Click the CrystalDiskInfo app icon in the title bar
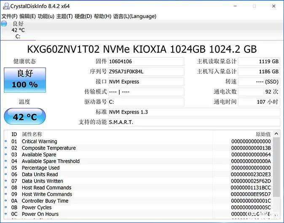Screen dimensions: 284x223 [6, 6]
